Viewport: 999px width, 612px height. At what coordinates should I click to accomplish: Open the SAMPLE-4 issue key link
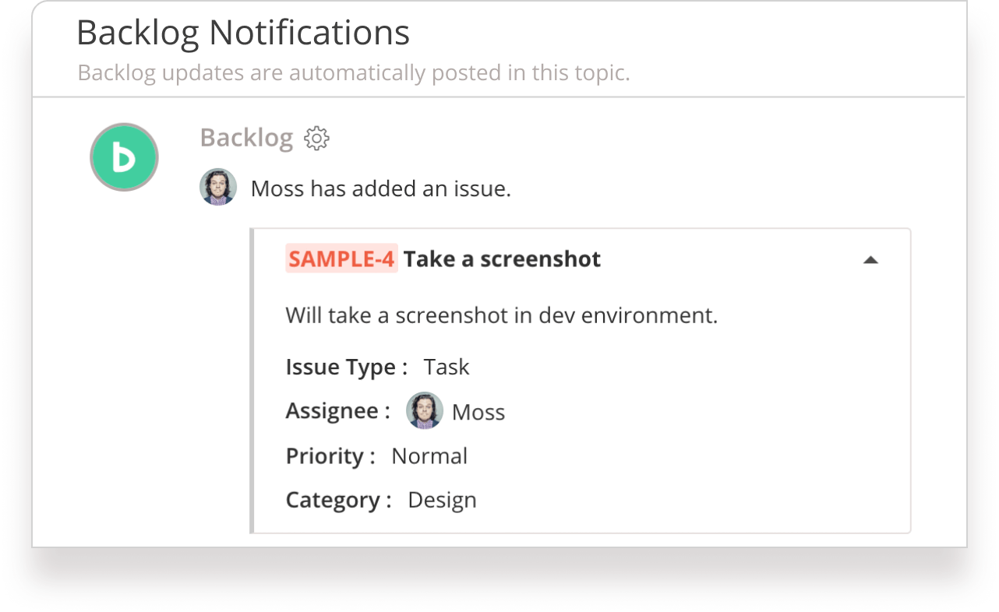341,259
